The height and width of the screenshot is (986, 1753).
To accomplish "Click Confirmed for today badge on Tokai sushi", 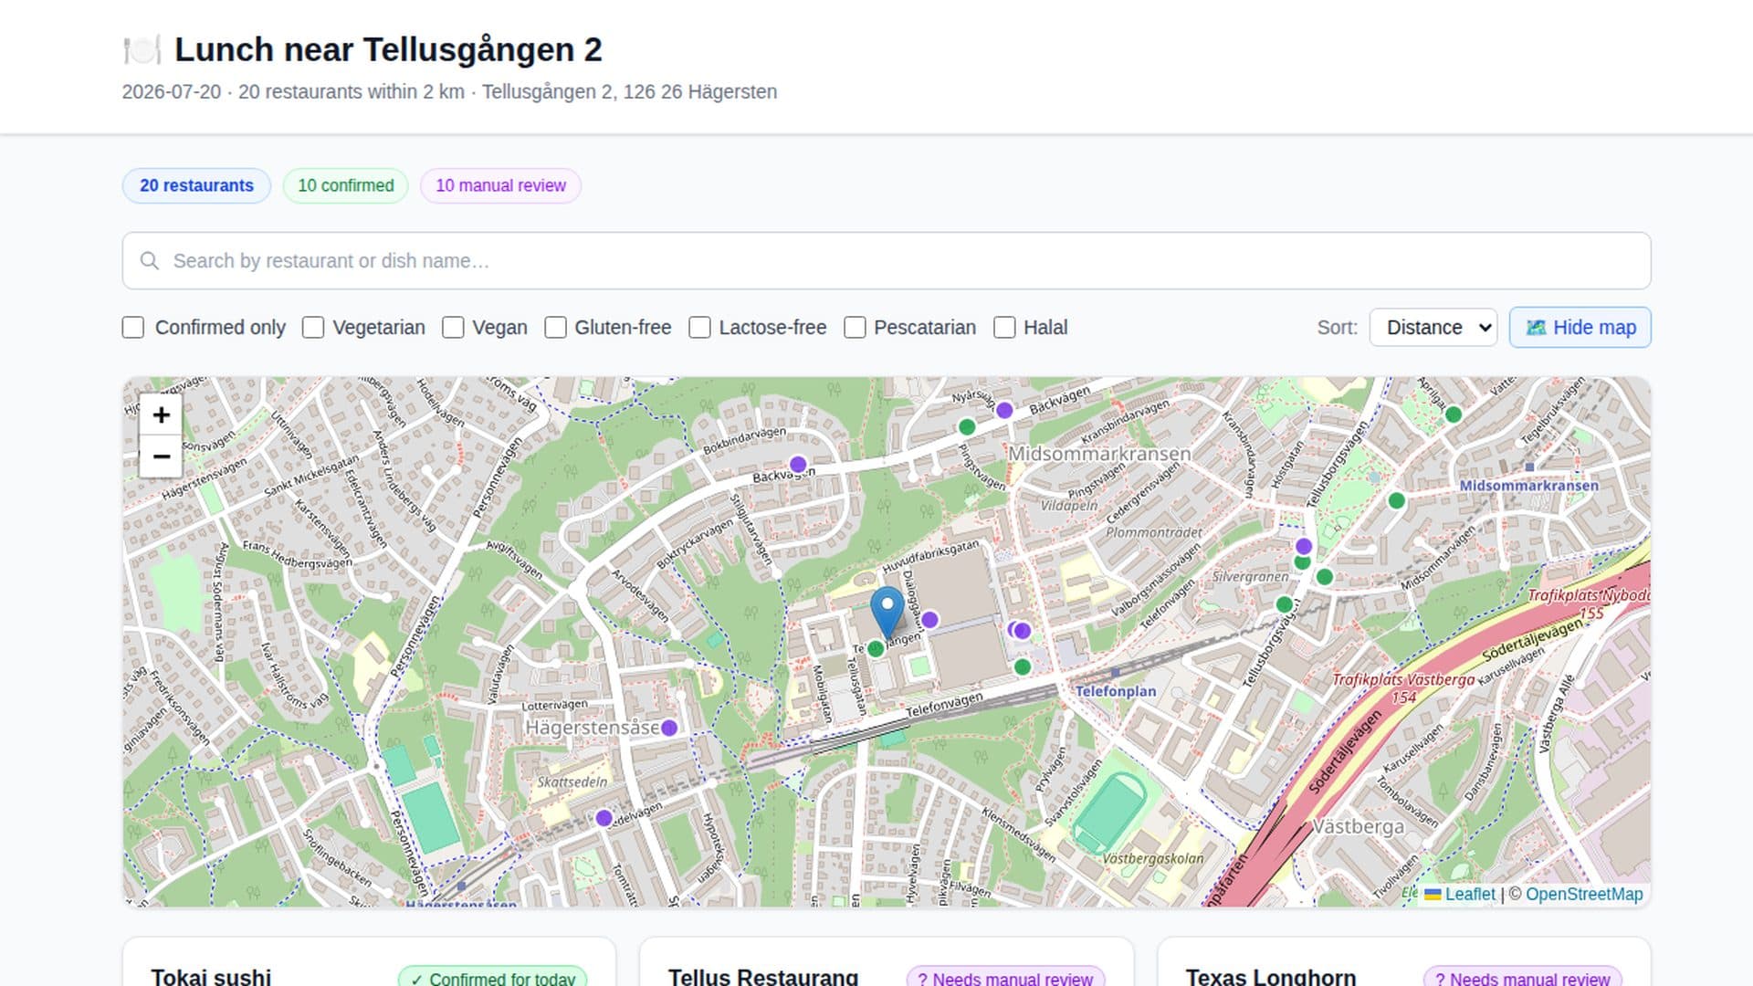I will tap(493, 978).
